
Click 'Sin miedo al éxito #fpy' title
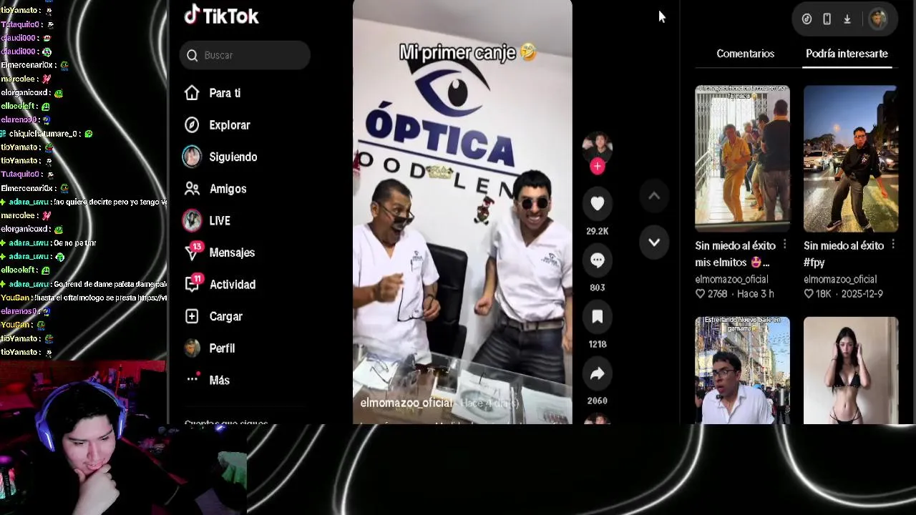pyautogui.click(x=844, y=254)
